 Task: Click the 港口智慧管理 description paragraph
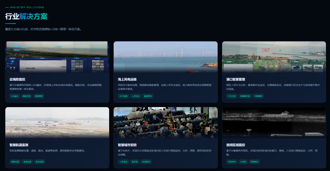coord(273,87)
